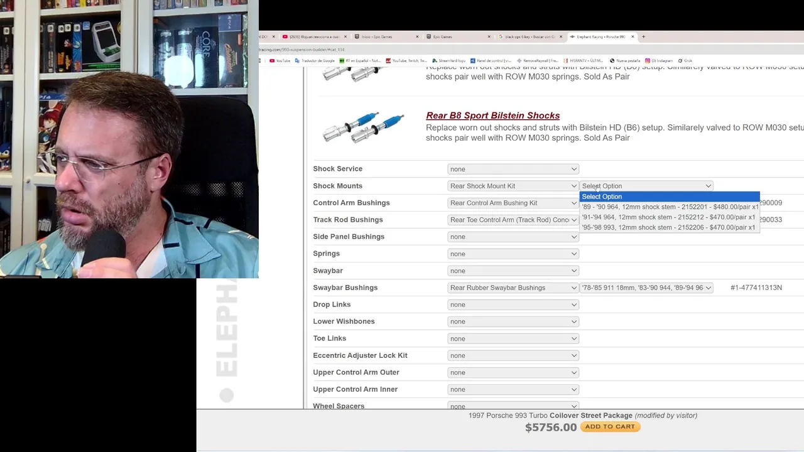Close the YouTube Illojuan tab
Screen dimensions: 804x452
pyautogui.click(x=345, y=36)
